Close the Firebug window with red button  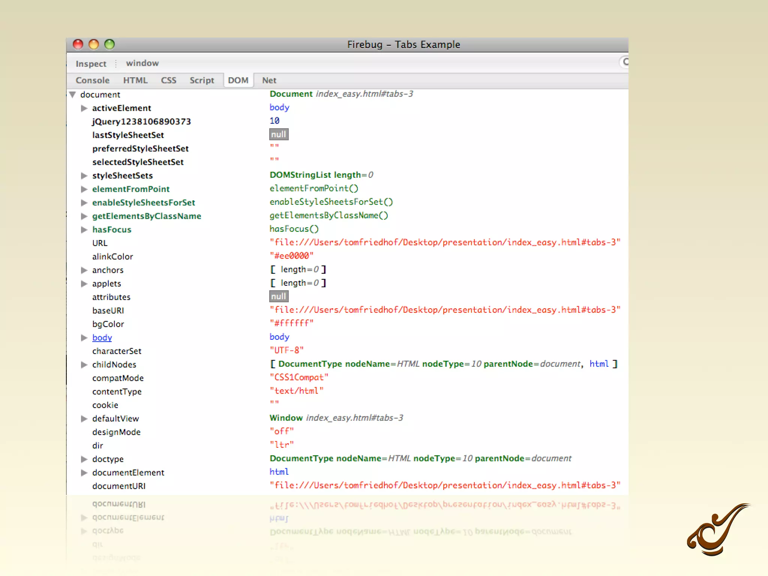pos(78,45)
